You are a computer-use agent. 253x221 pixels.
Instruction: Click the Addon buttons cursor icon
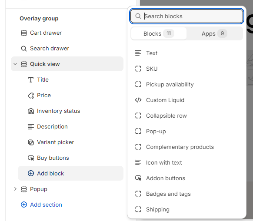click(x=138, y=178)
